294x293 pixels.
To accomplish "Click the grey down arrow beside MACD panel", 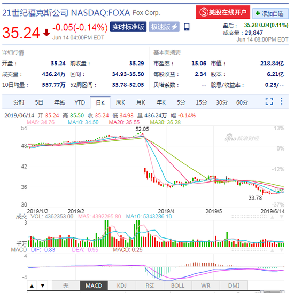I will click(x=281, y=250).
